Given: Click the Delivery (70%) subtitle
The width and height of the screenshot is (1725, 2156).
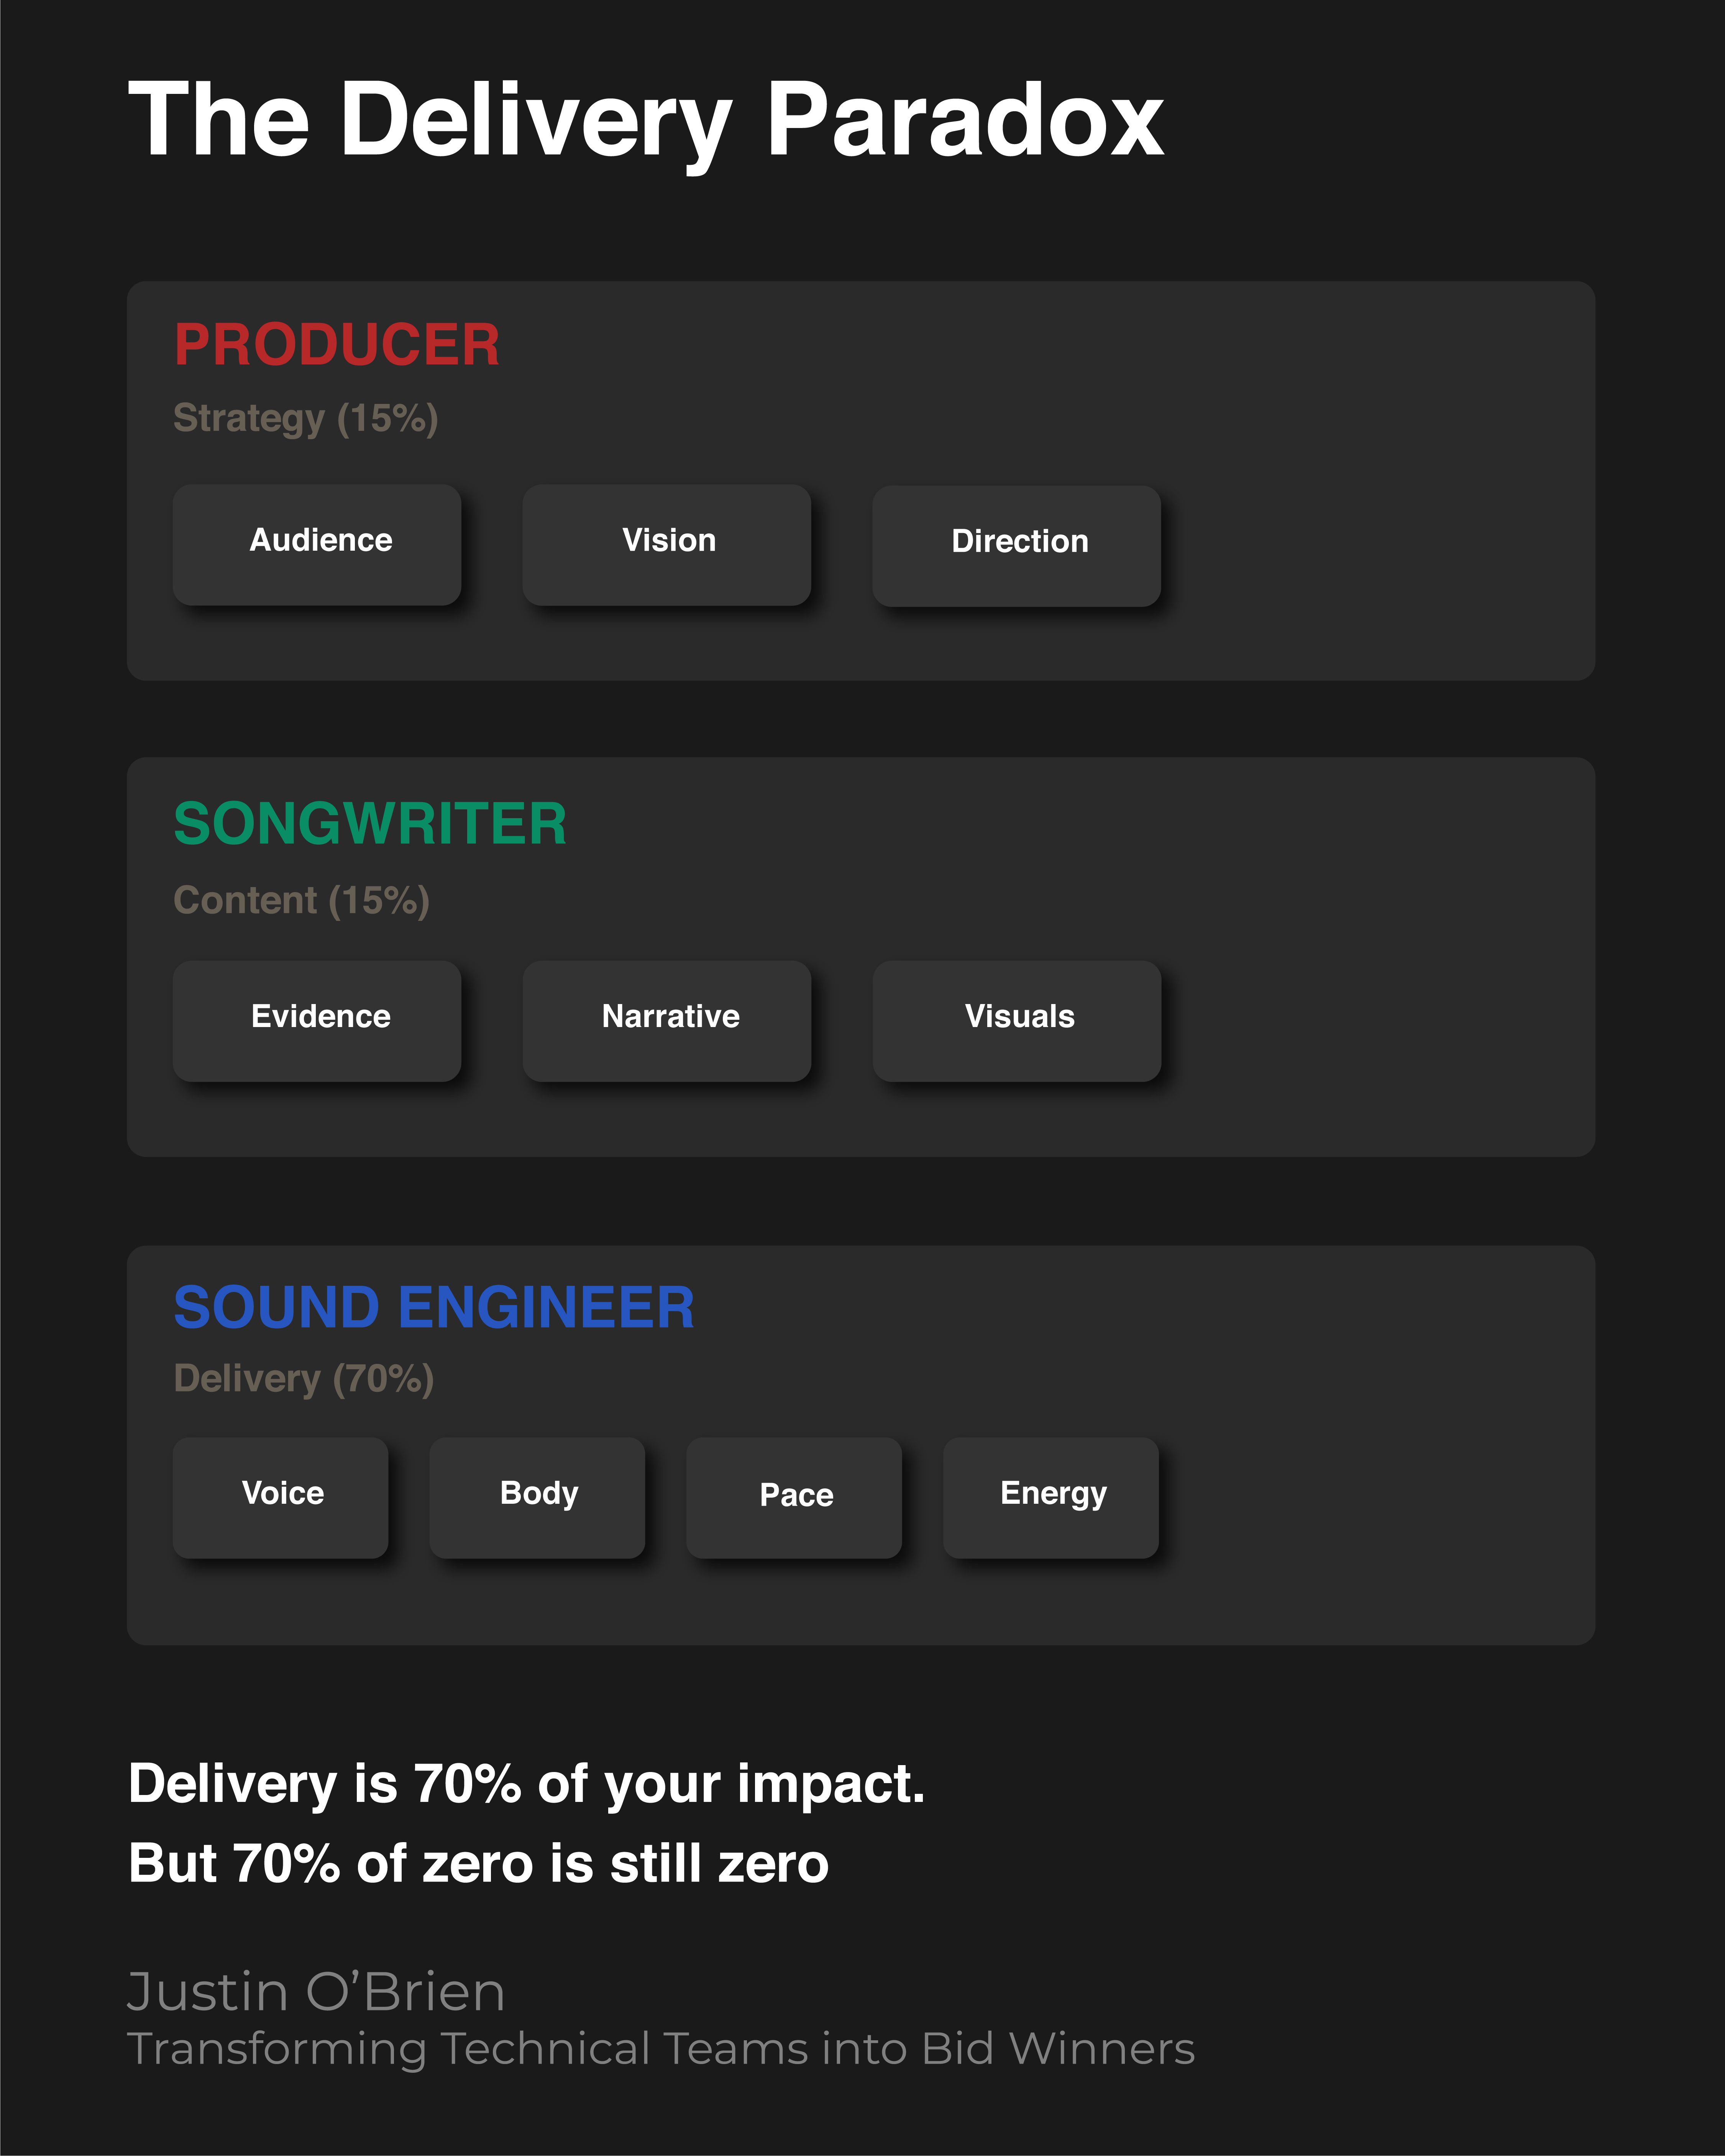Looking at the screenshot, I should pos(304,1378).
